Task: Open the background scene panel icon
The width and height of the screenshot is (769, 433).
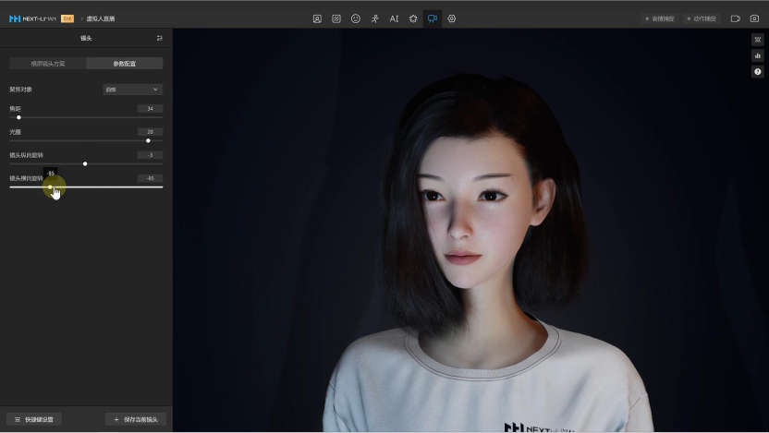Action: (336, 18)
